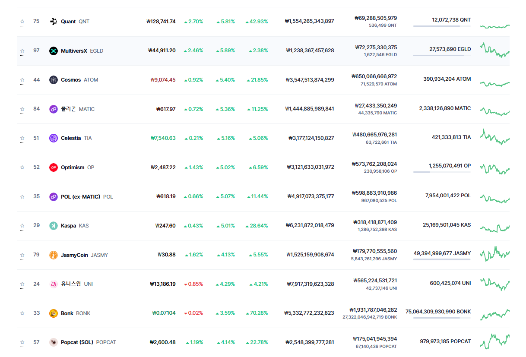526x357 pixels.
Task: Add Optimism to watchlist via star
Action: point(22,167)
